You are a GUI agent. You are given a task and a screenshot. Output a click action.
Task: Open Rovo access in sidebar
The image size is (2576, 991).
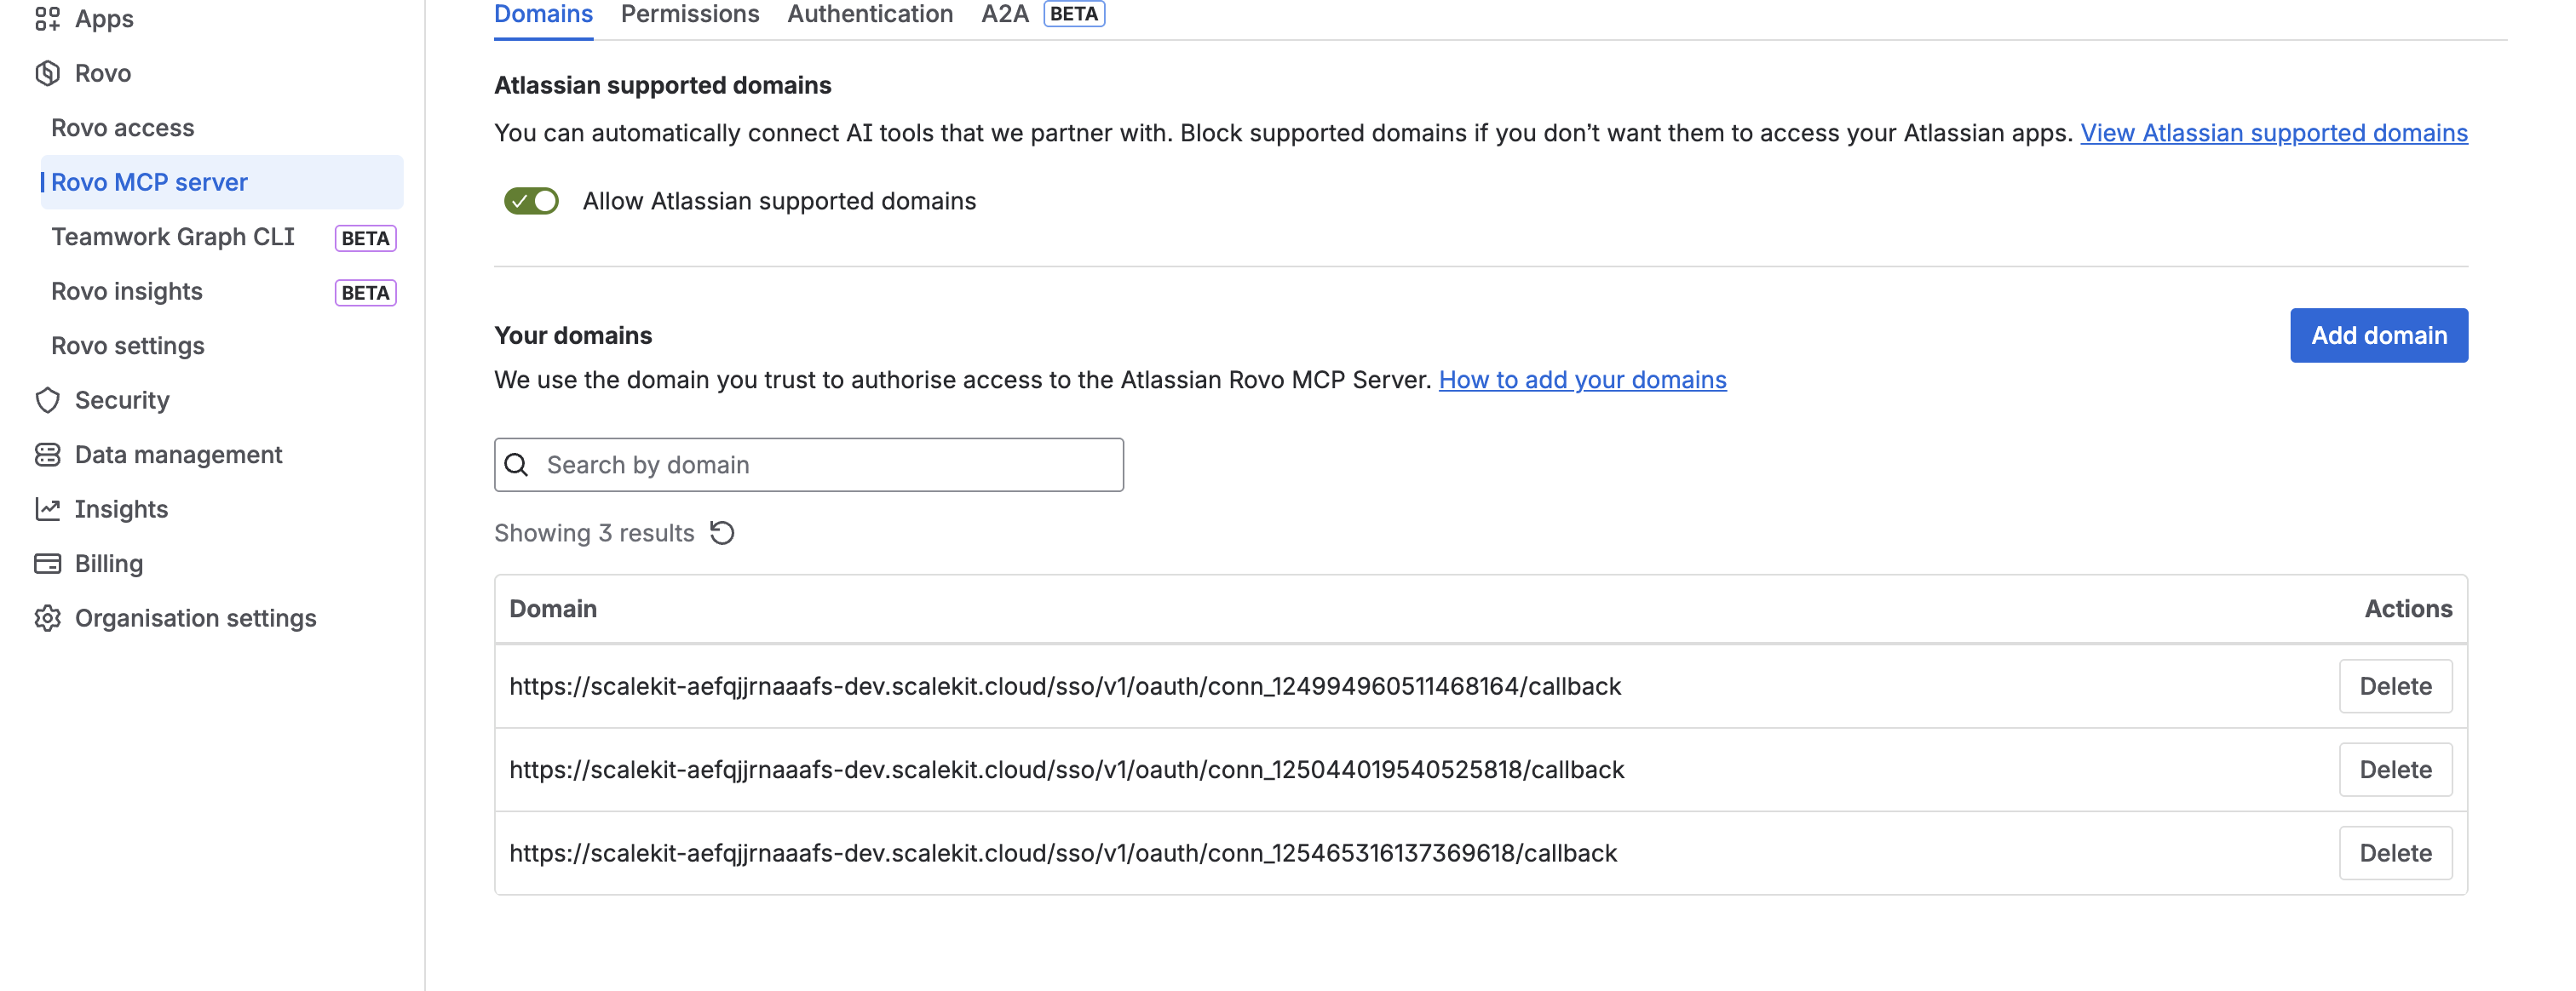122,128
